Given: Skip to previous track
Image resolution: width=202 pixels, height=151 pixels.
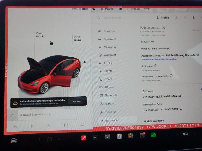Looking at the screenshot, I should pos(15,126).
